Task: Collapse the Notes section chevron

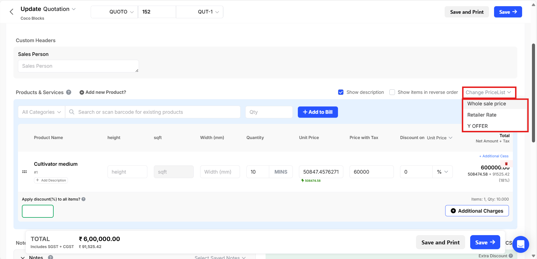Action: tap(23, 257)
